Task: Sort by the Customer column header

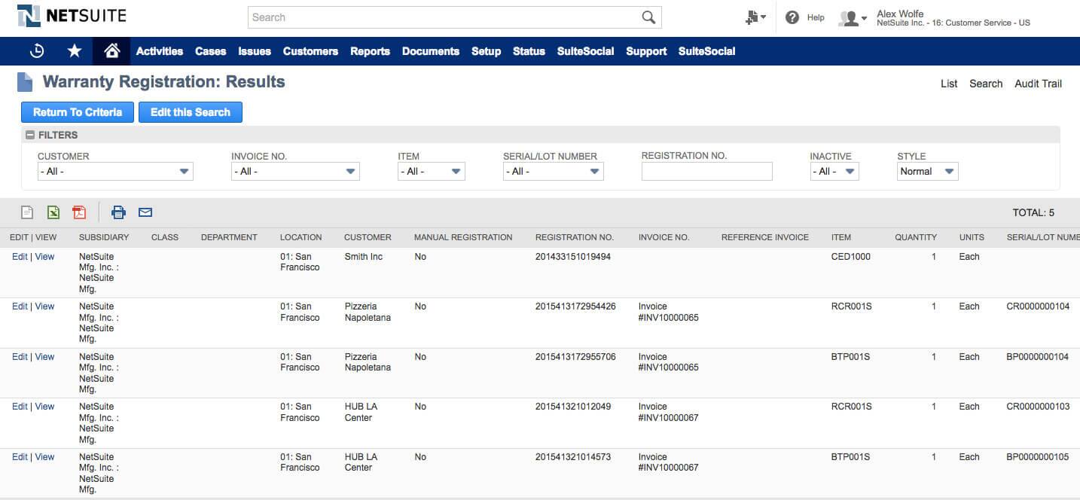Action: tap(368, 237)
